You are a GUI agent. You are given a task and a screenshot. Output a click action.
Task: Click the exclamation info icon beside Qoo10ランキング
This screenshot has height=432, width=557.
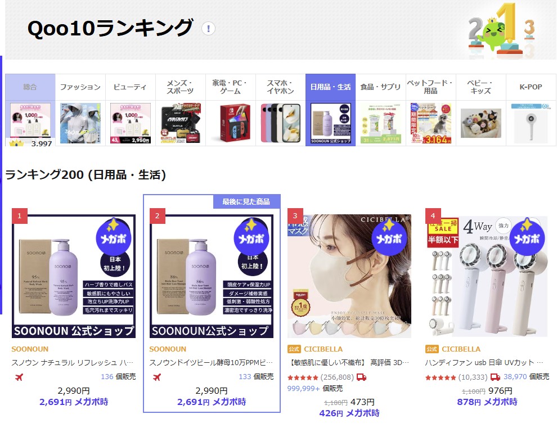tap(208, 29)
